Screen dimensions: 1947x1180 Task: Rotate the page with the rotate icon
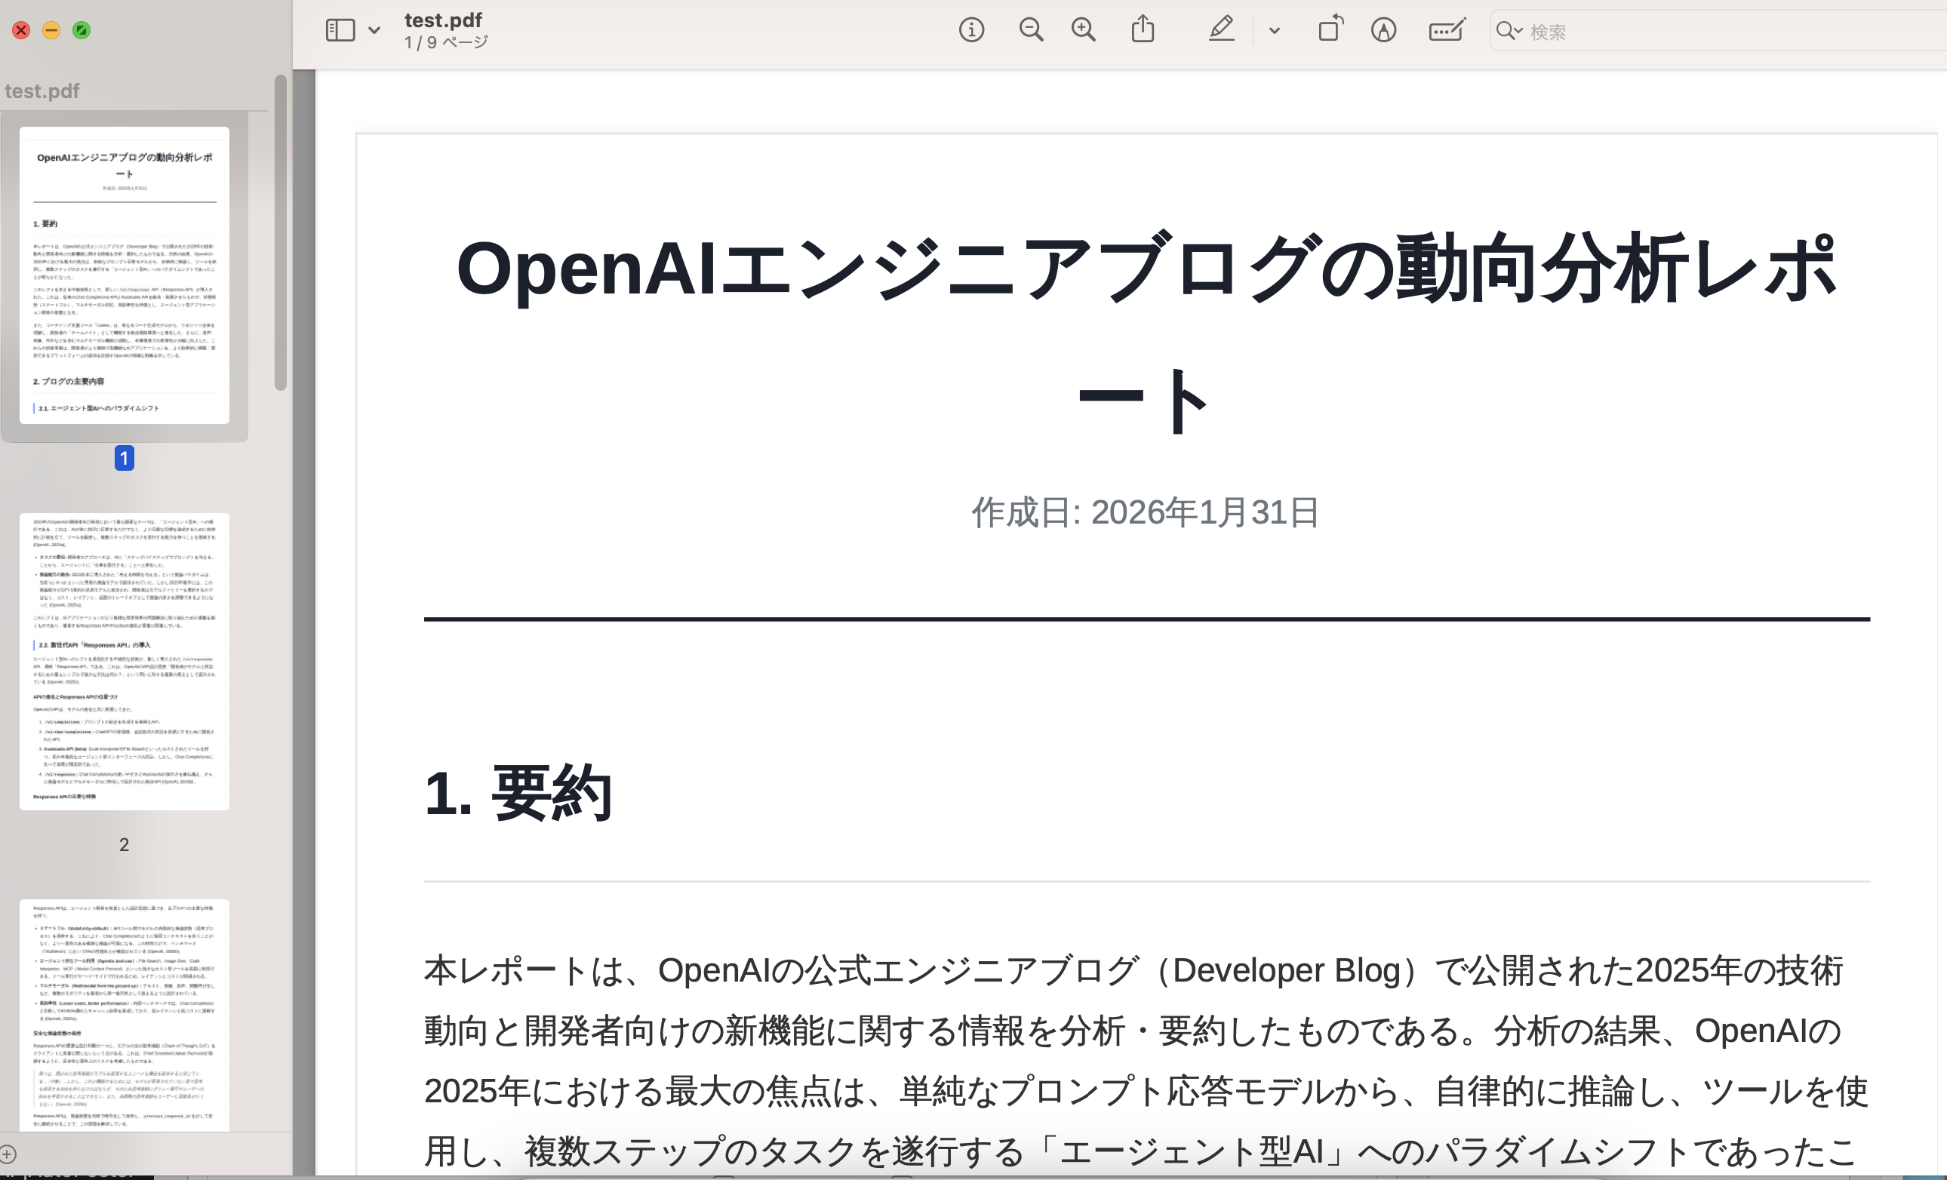click(x=1330, y=29)
